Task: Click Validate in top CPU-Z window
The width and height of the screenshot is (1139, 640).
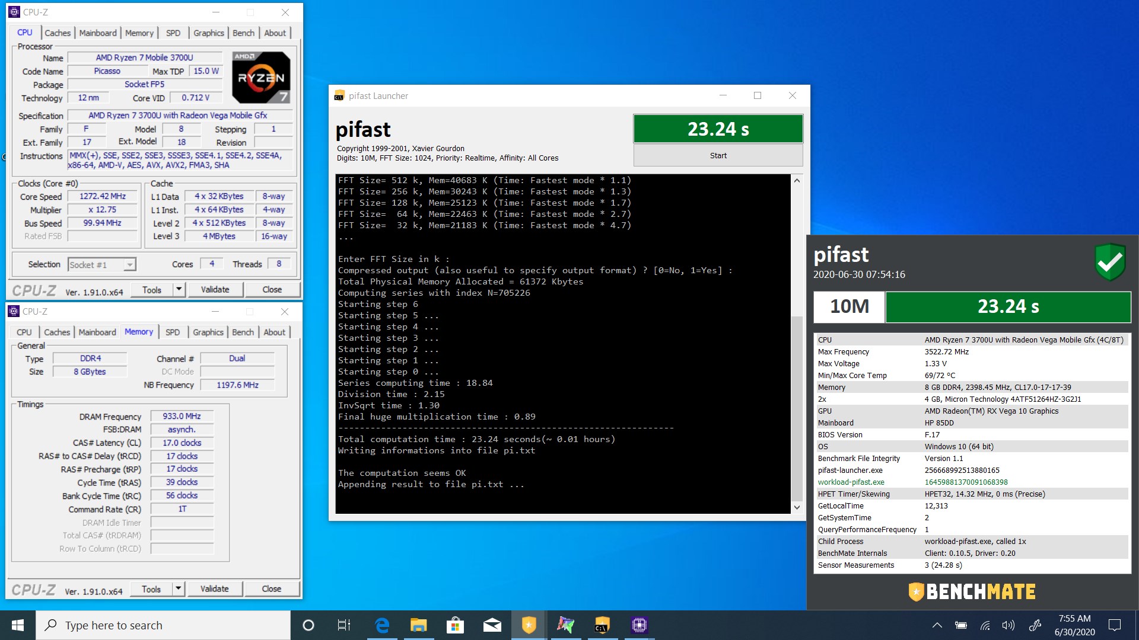Action: tap(215, 289)
